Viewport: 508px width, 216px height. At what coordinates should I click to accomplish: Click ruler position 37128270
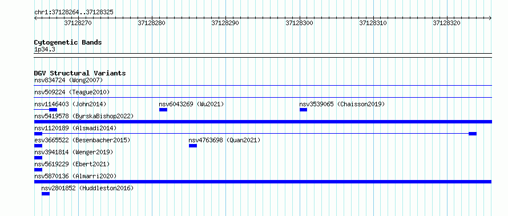coord(78,23)
